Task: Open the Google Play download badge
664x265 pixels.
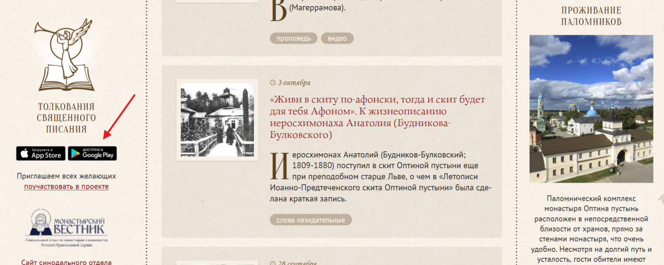Action: (x=92, y=153)
